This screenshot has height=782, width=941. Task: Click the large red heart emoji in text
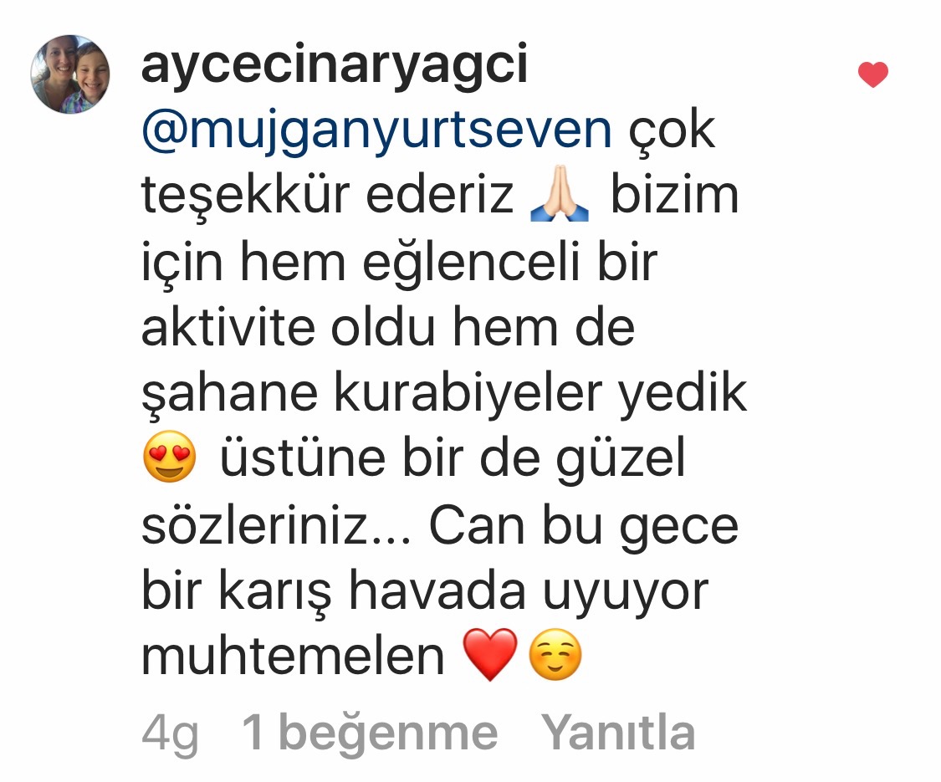(490, 654)
